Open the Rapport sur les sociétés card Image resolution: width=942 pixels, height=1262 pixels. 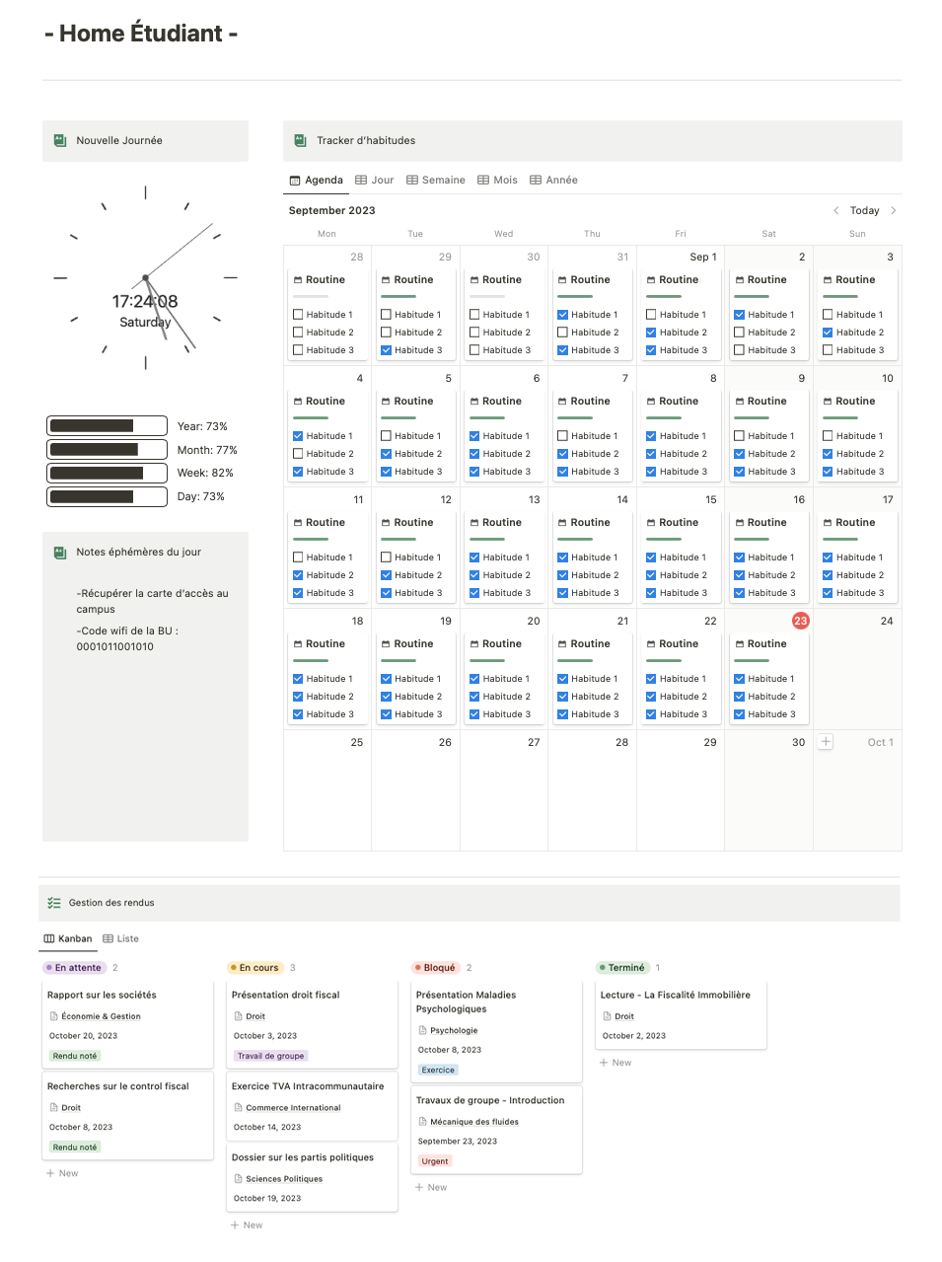(102, 996)
